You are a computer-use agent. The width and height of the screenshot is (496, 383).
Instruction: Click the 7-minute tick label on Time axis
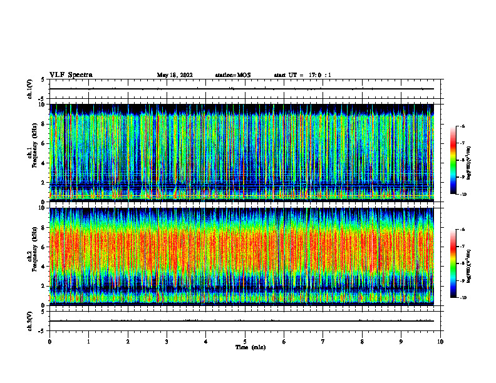click(x=323, y=342)
